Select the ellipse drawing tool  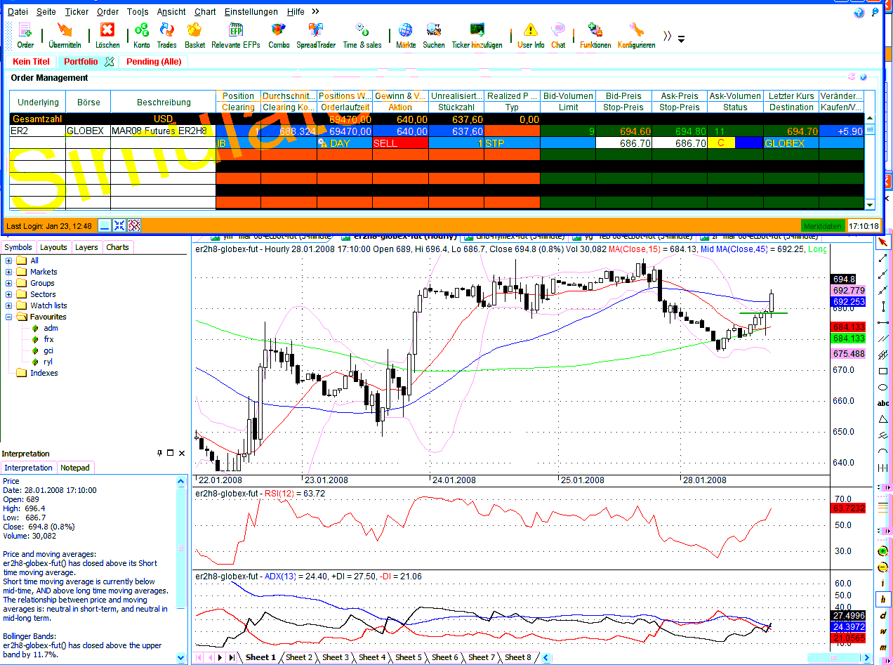tap(883, 387)
